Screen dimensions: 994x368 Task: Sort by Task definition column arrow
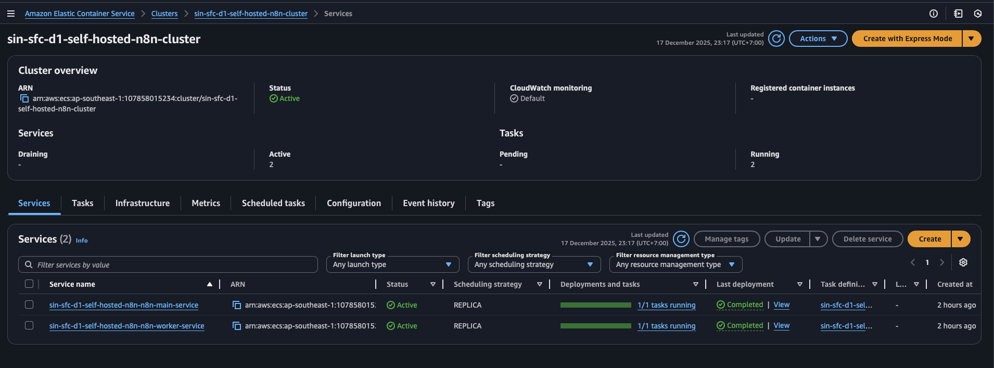pyautogui.click(x=875, y=284)
